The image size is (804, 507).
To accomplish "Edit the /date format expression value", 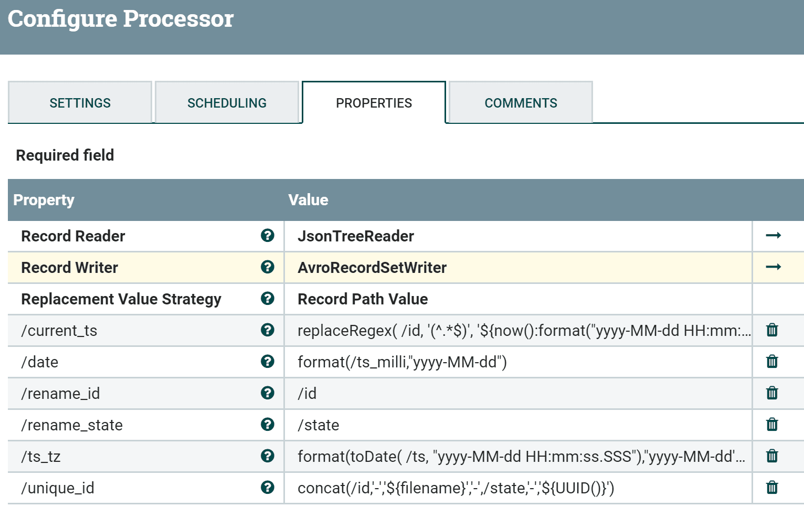I will 518,362.
